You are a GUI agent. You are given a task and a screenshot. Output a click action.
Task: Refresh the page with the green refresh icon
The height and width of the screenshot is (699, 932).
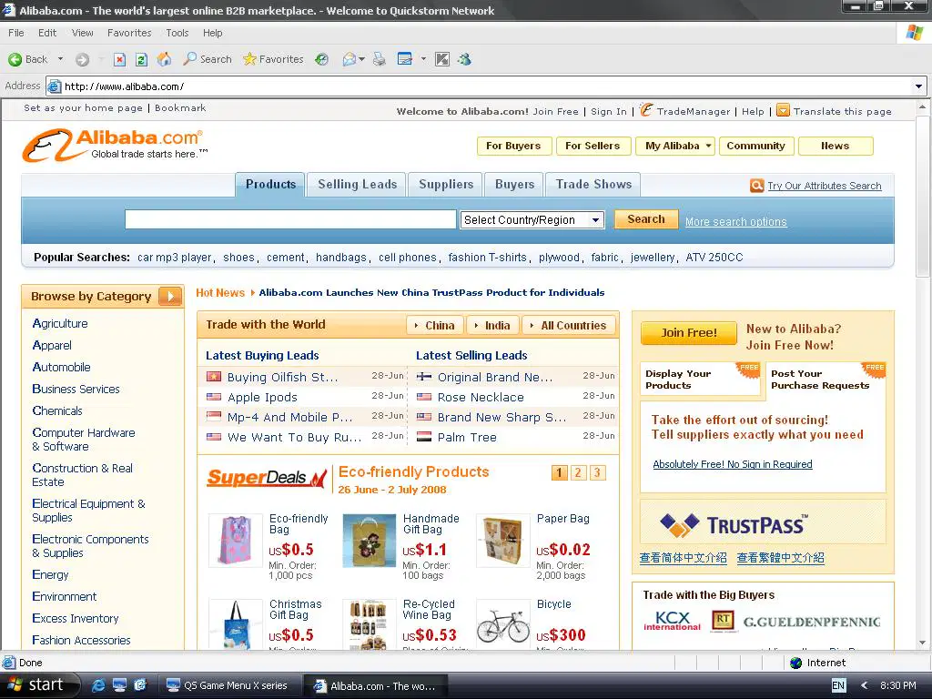pyautogui.click(x=141, y=59)
